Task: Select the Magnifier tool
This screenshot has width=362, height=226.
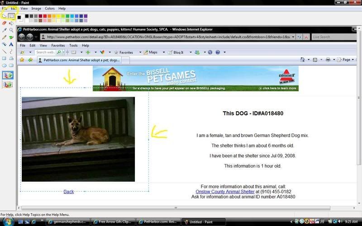Action: click(11, 30)
